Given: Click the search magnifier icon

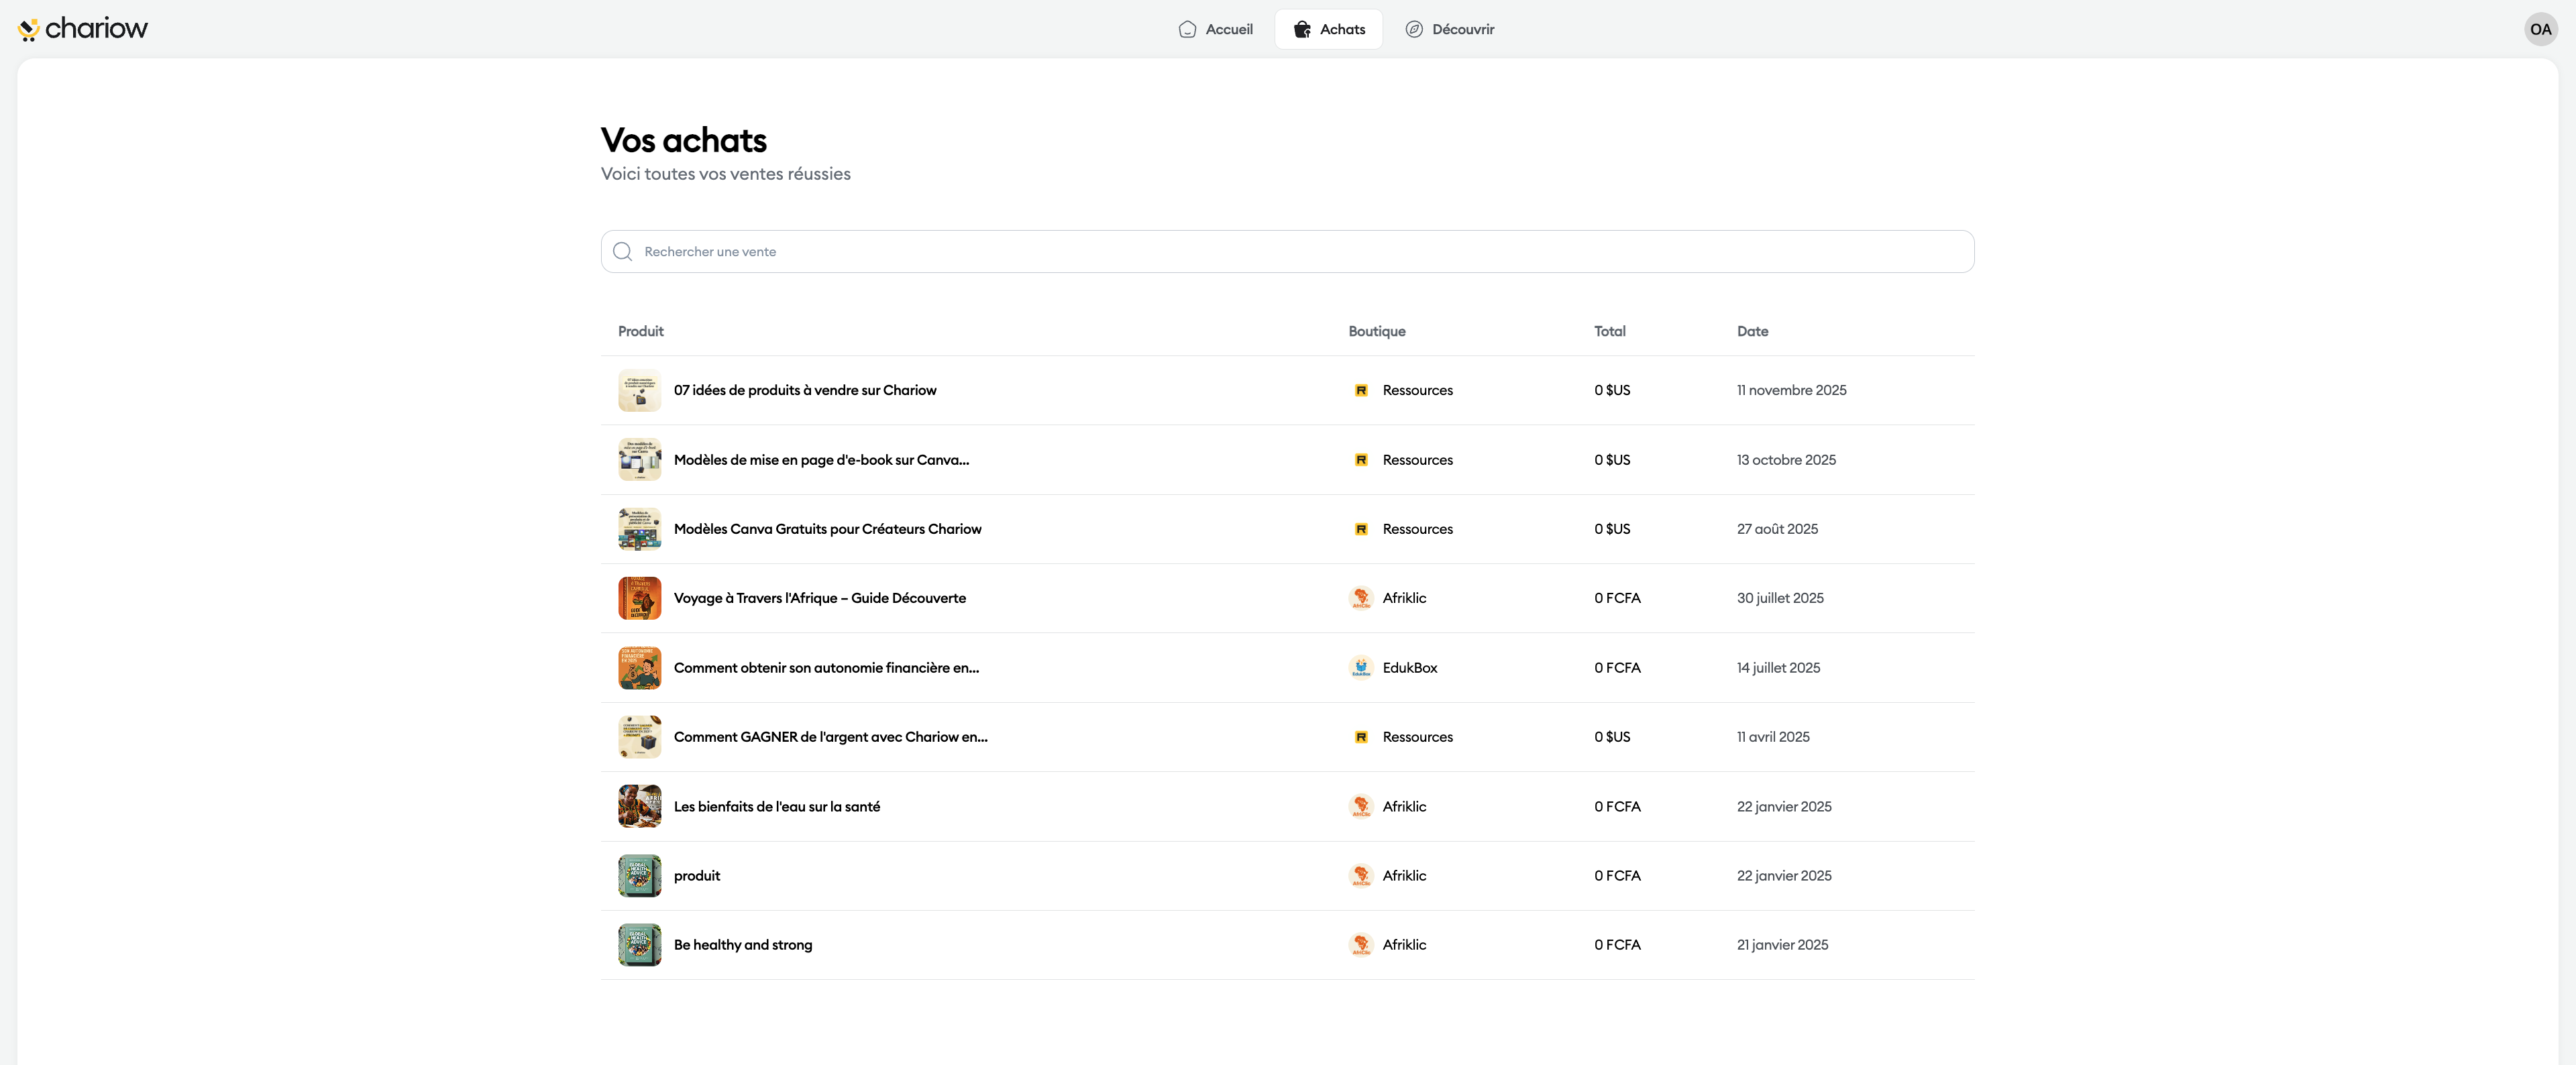Looking at the screenshot, I should tap(622, 251).
